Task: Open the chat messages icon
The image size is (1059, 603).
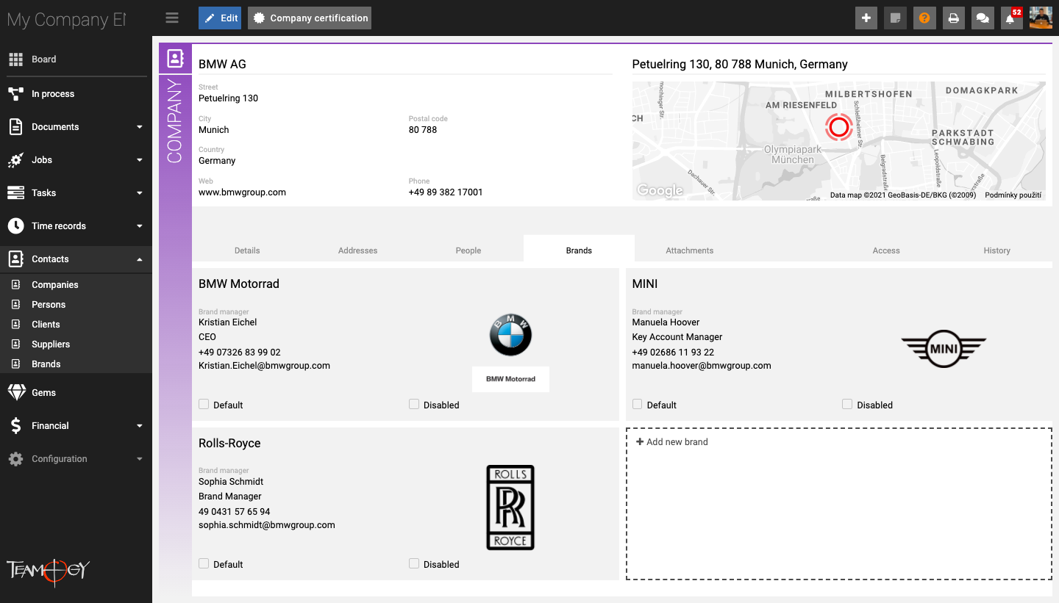Action: (x=983, y=18)
